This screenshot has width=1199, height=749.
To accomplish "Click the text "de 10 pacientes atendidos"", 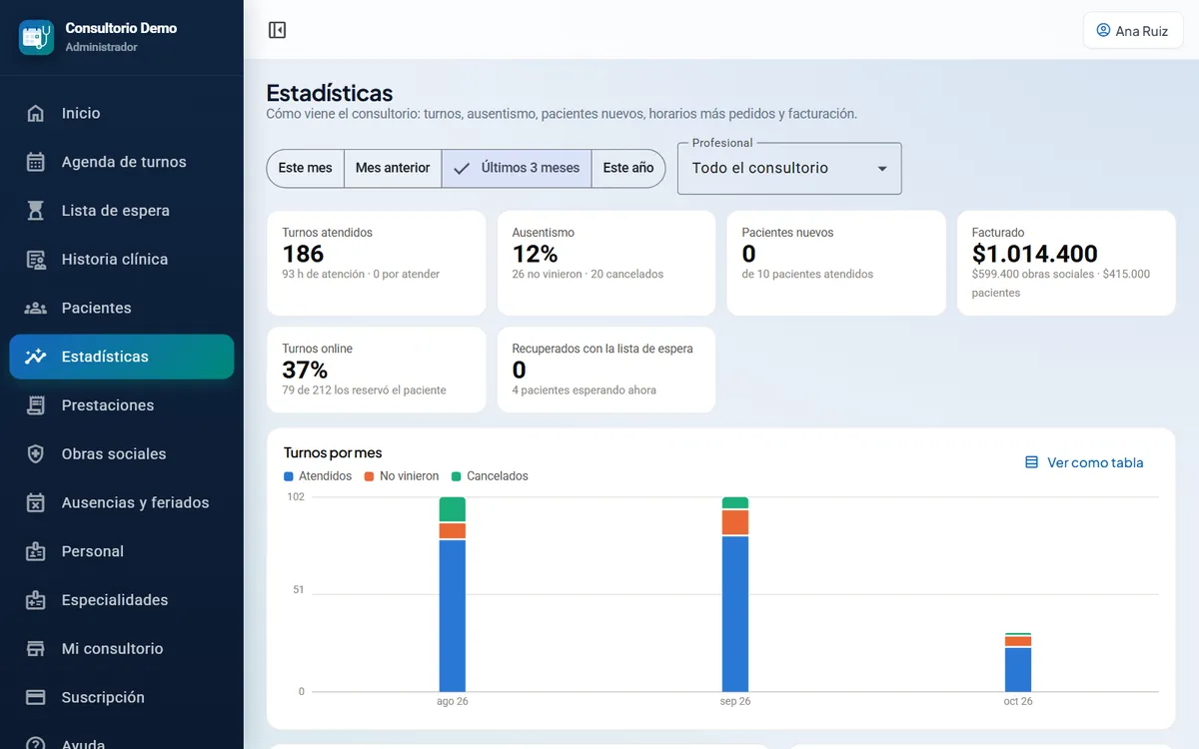I will click(x=807, y=275).
